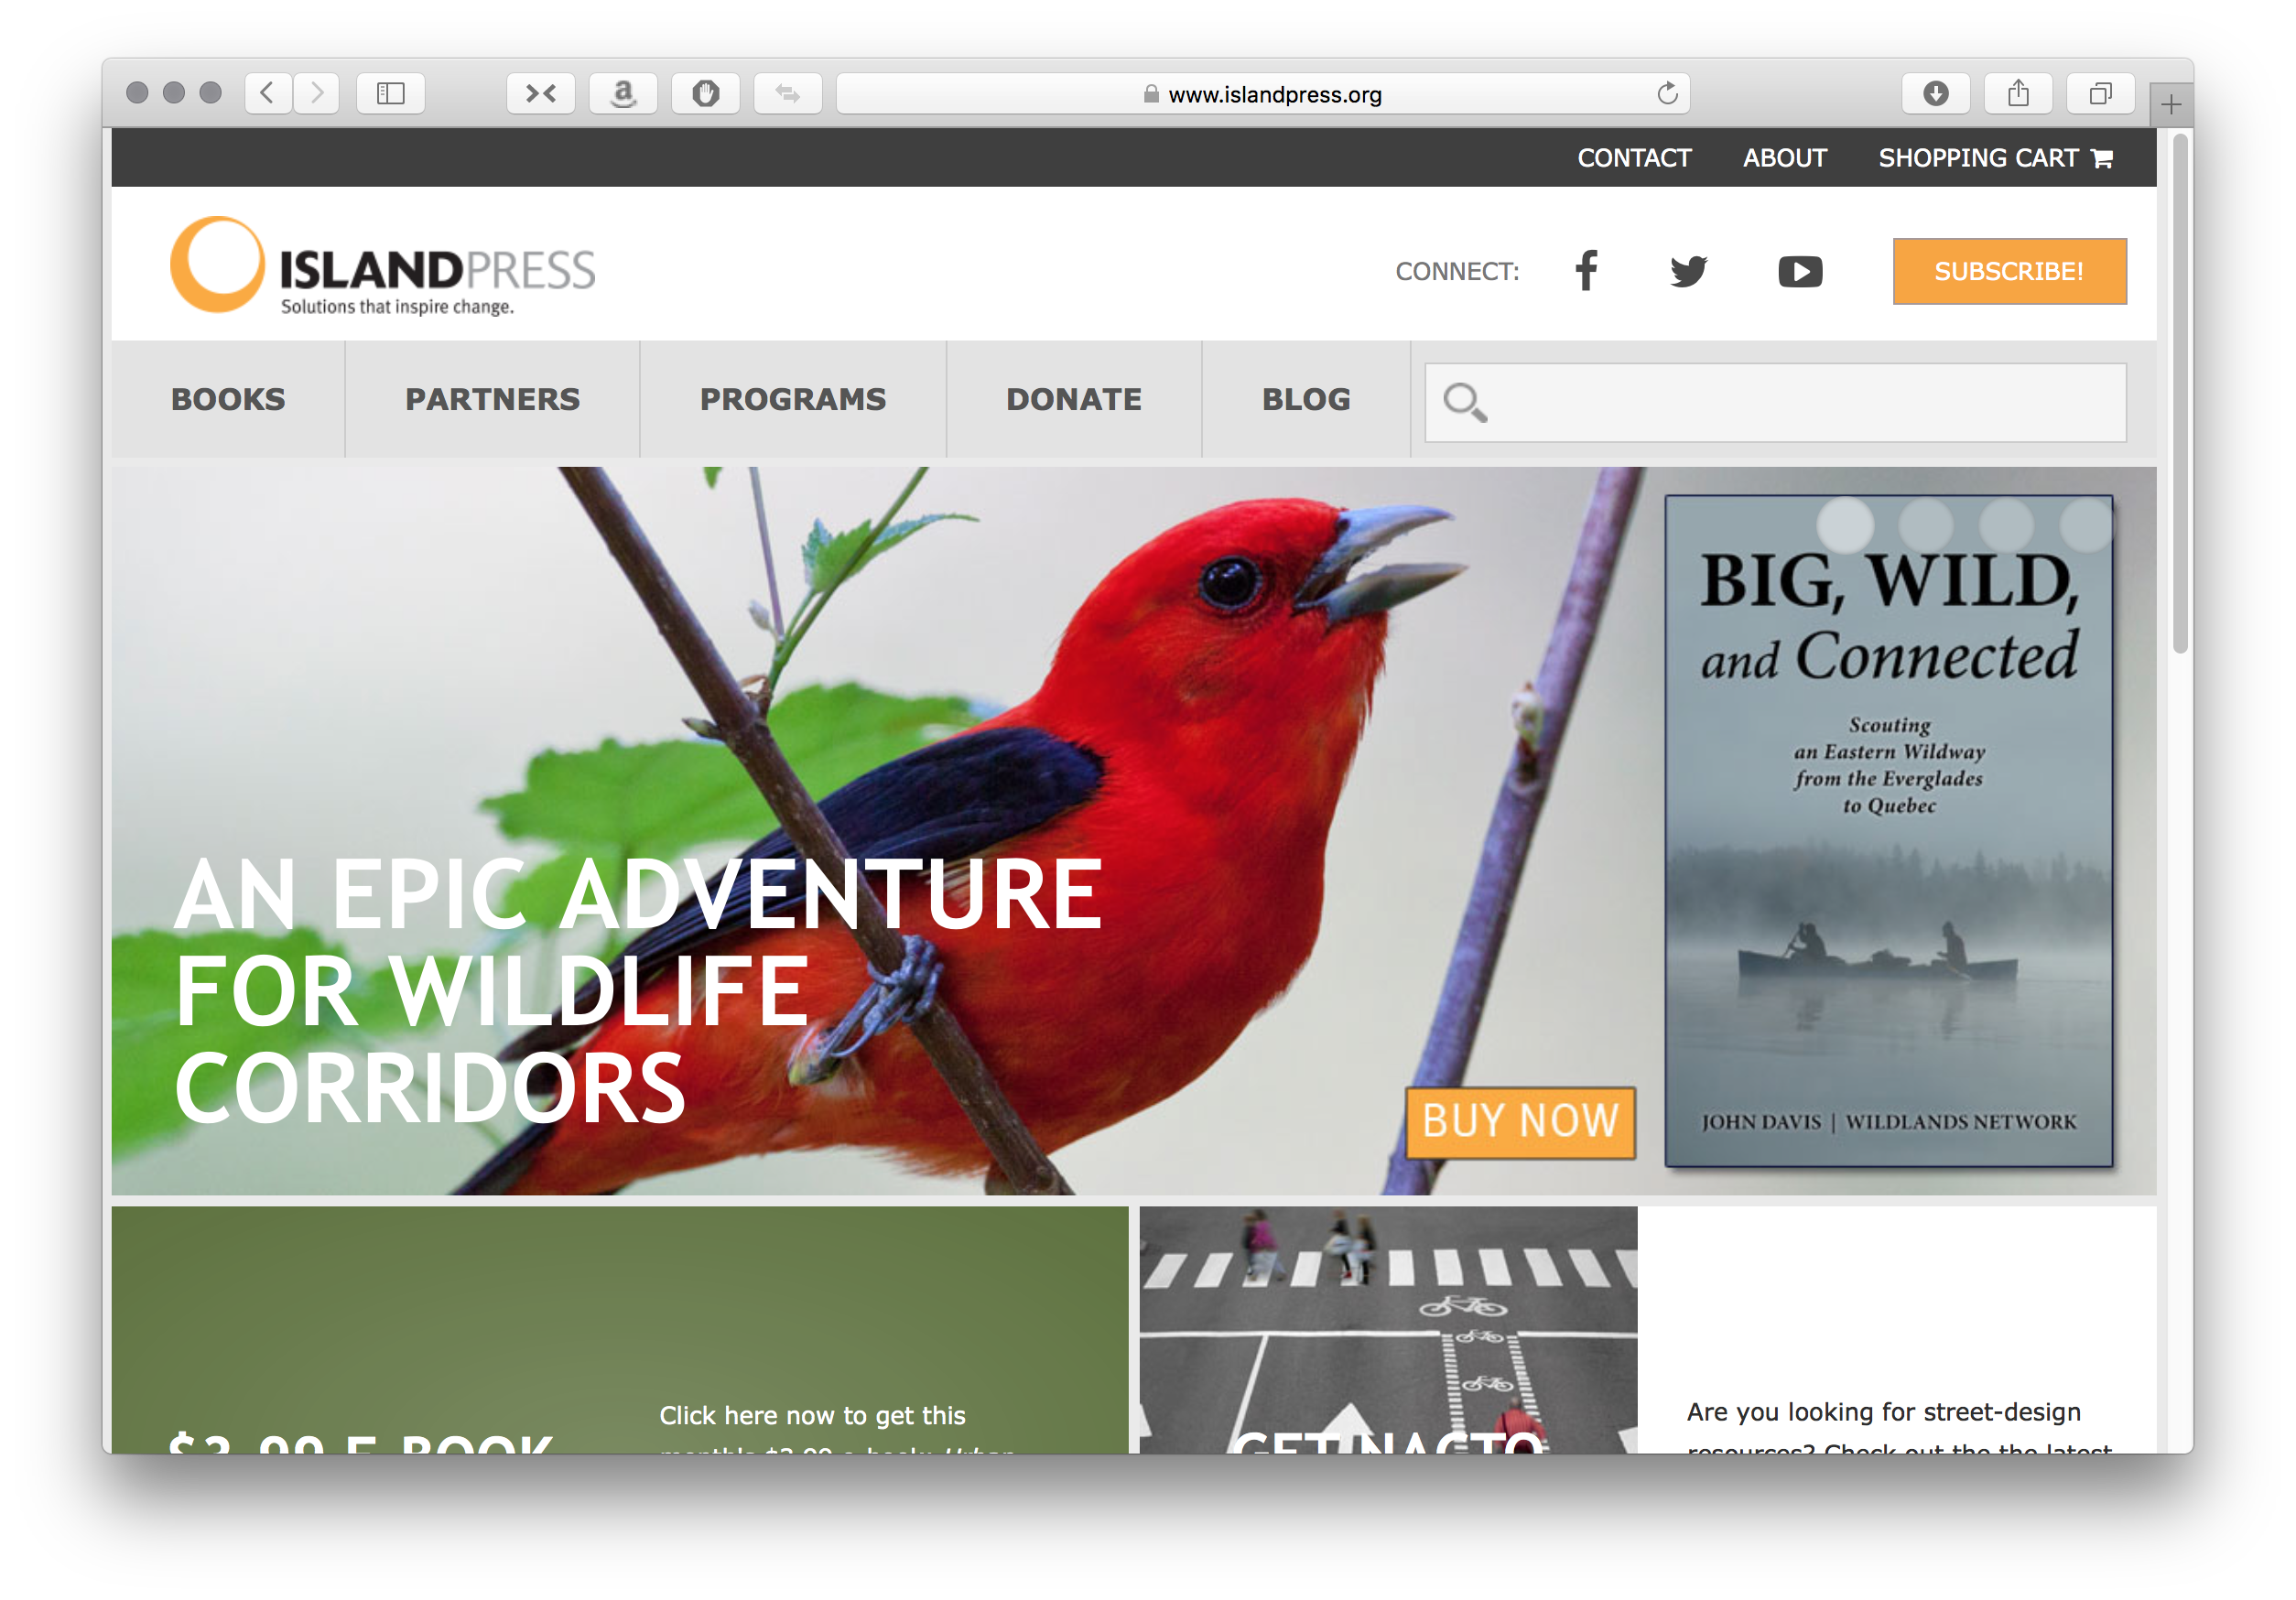Image resolution: width=2296 pixels, height=1600 pixels.
Task: Click the collapse-arrows extension icon in toolbar
Action: click(540, 93)
